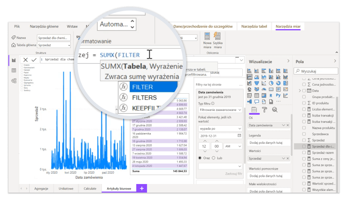The height and width of the screenshot is (202, 346).
Task: Switch to Report view in left sidebar
Action: coord(14,60)
